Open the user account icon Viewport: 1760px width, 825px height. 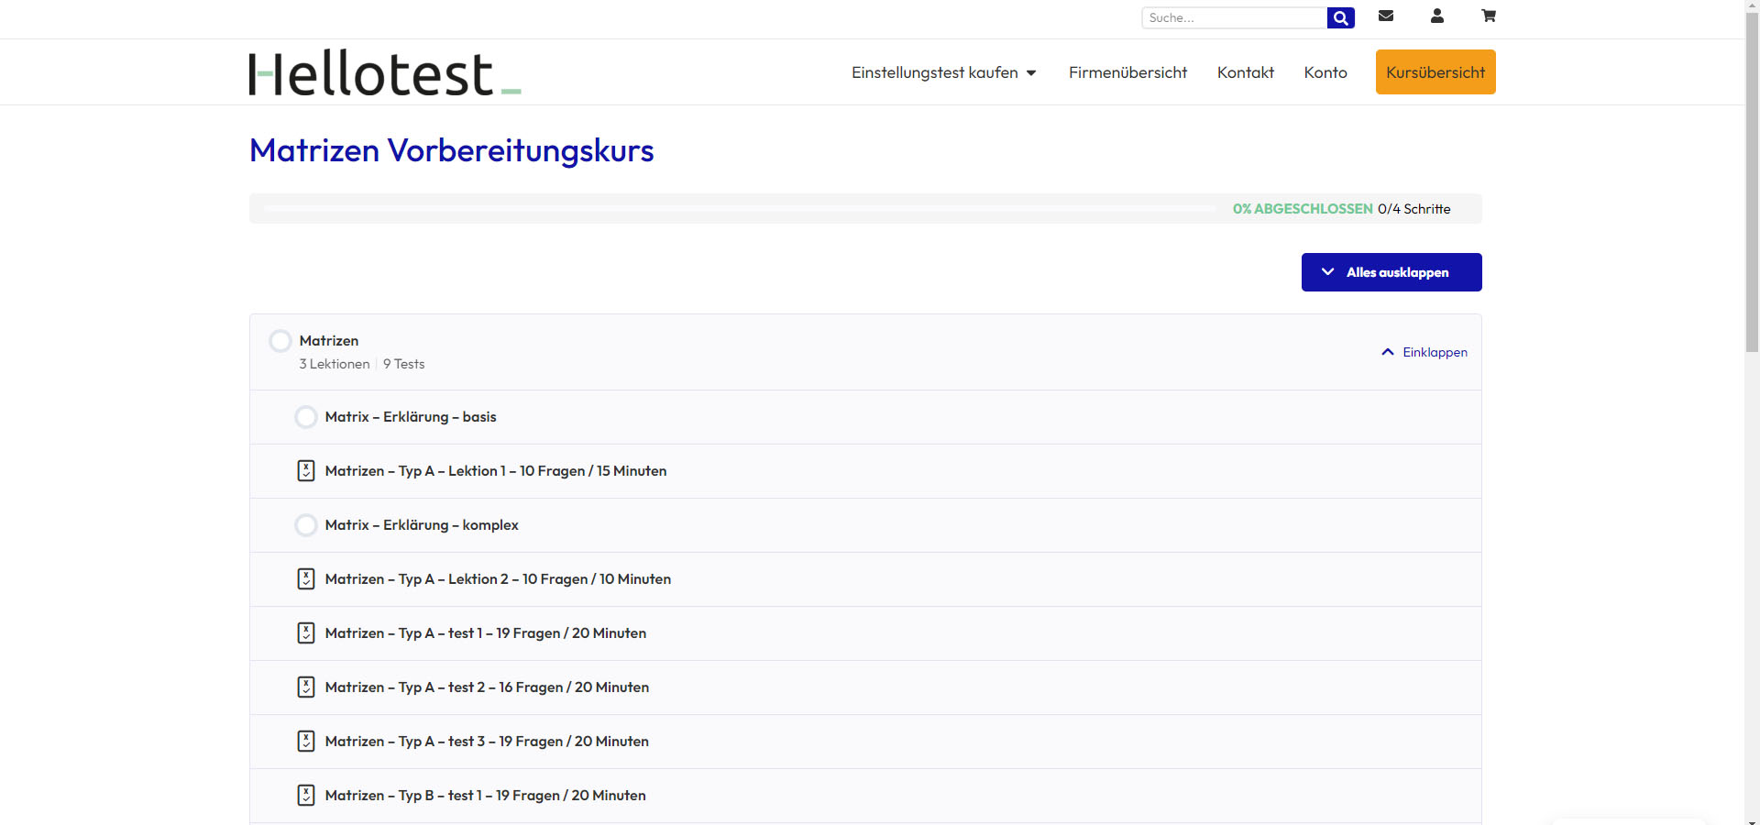[x=1437, y=16]
